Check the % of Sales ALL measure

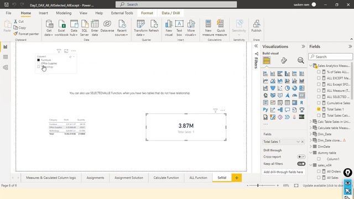coord(319,72)
